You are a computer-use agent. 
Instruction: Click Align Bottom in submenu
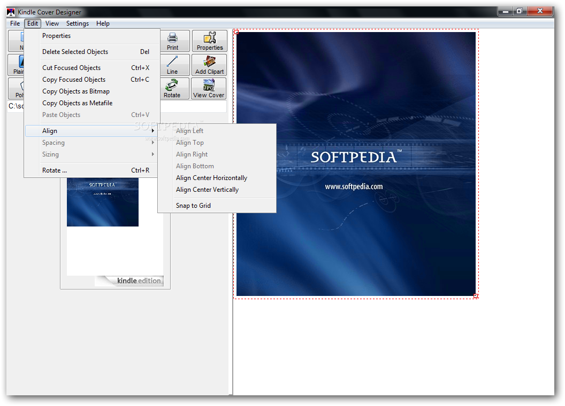coord(217,166)
